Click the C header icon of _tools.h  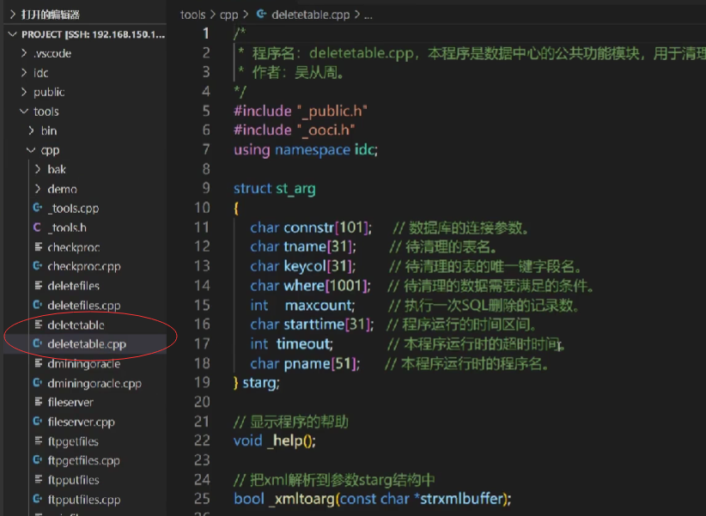pyautogui.click(x=38, y=228)
